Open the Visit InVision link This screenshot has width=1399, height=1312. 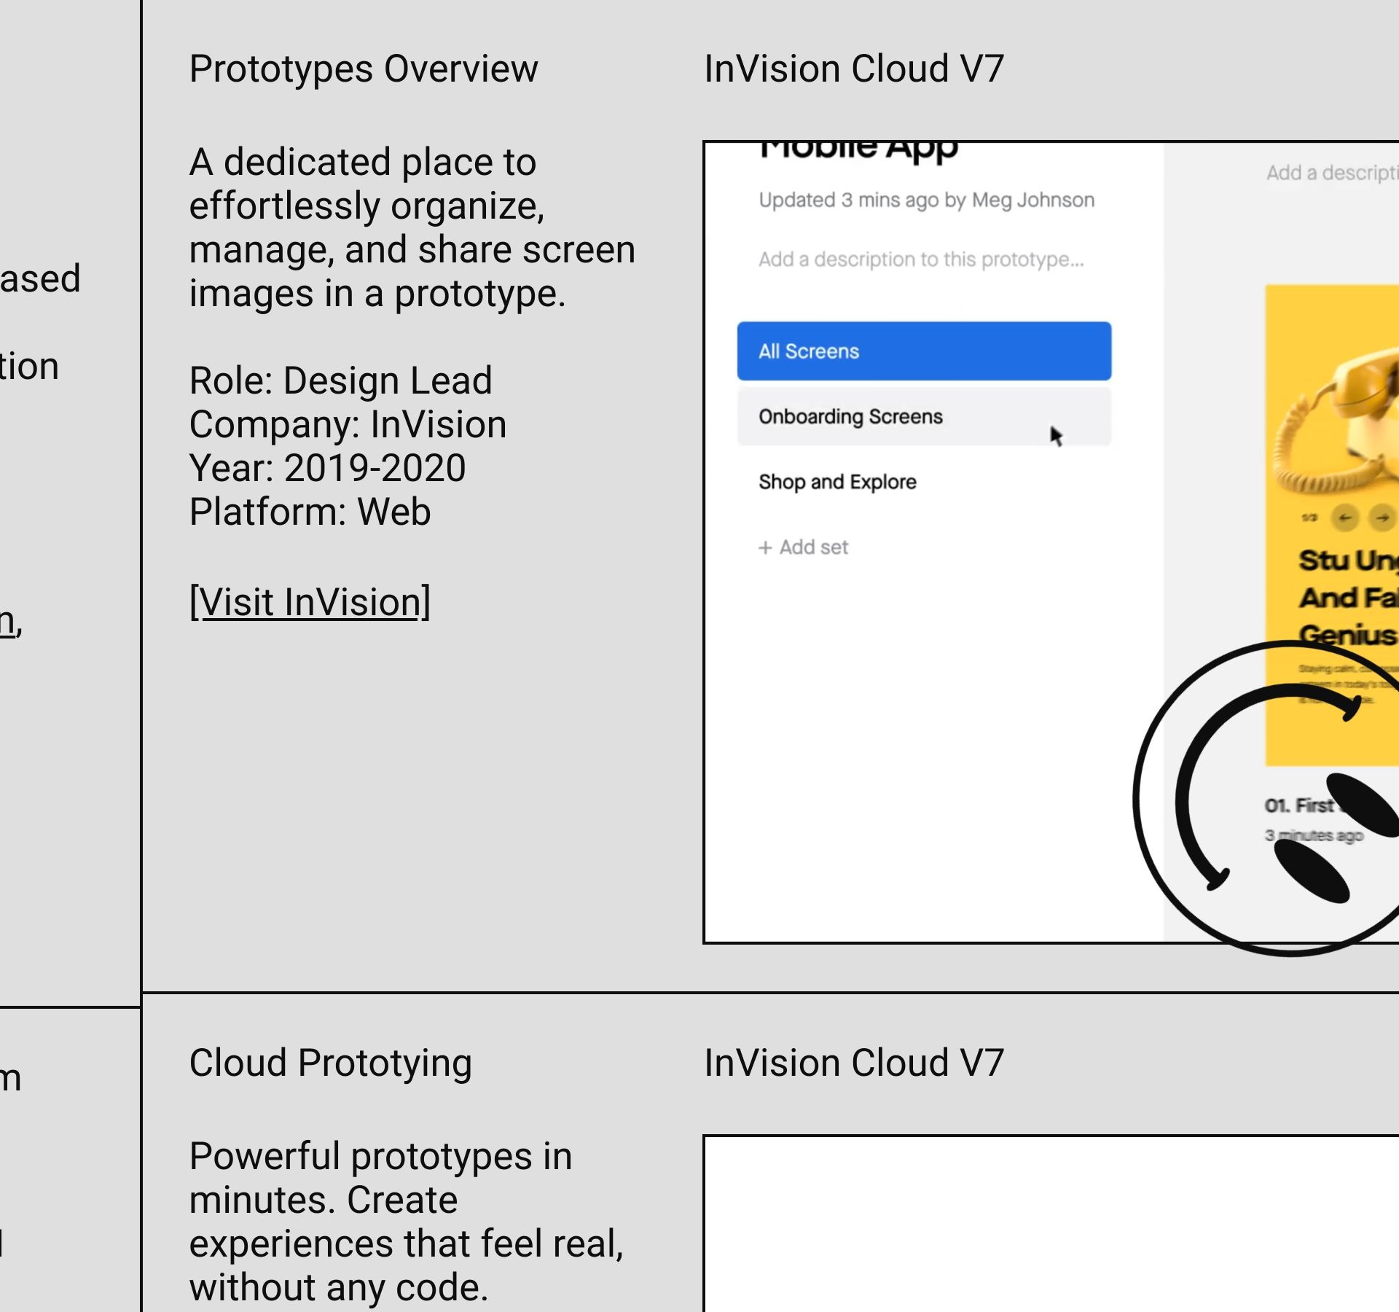coord(310,603)
